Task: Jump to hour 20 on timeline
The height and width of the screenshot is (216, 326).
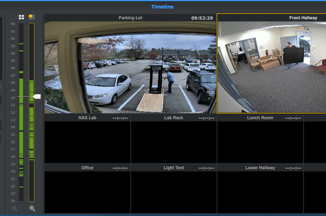Action: [13, 171]
